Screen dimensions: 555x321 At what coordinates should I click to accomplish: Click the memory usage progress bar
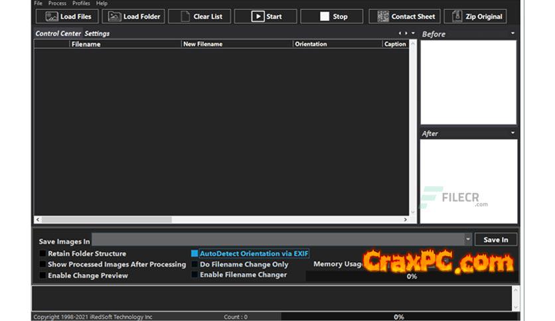point(412,277)
